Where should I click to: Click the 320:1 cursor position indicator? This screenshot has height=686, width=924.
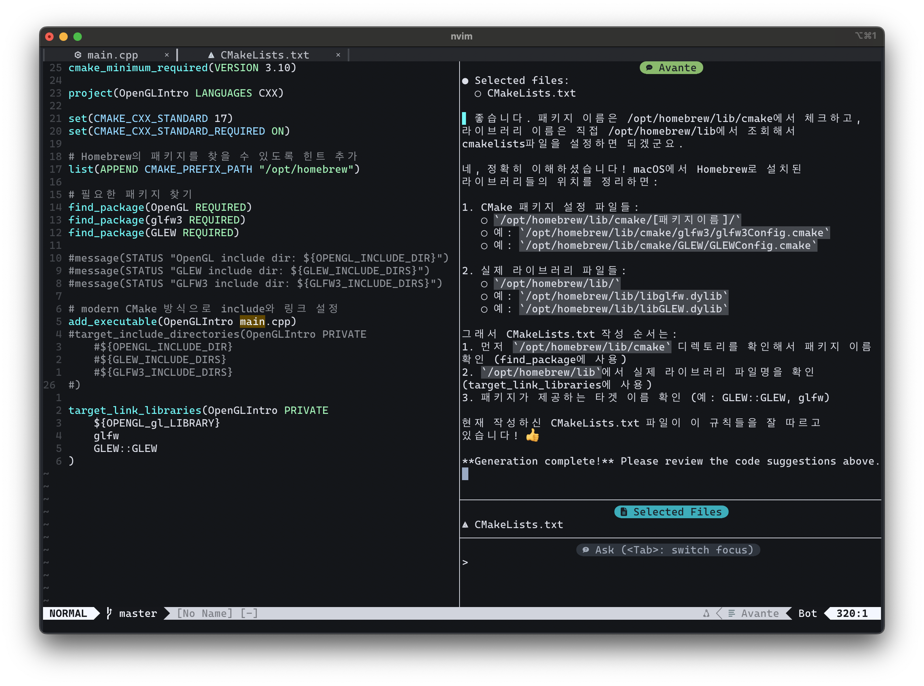(852, 613)
